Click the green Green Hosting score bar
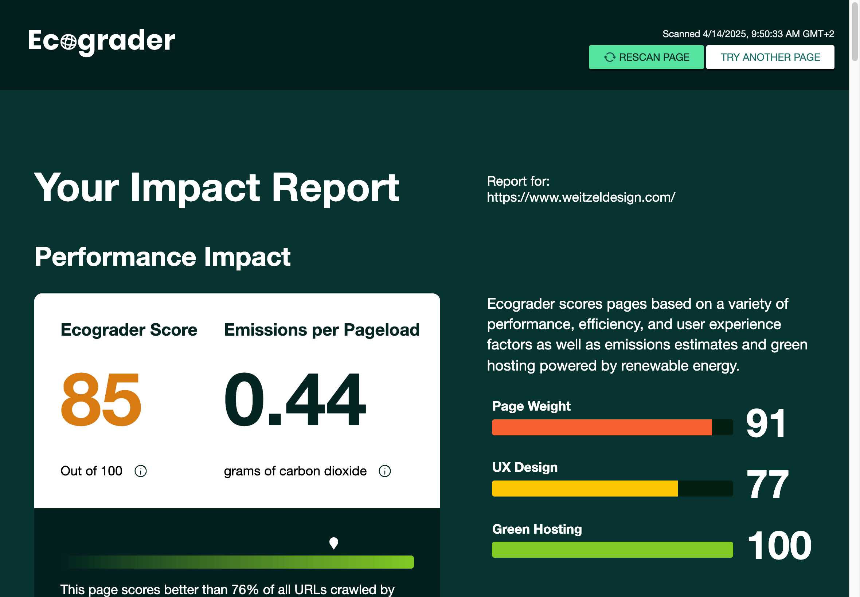860x597 pixels. (612, 549)
